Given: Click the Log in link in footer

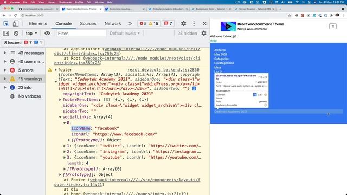Looking at the screenshot, I should (218, 71).
